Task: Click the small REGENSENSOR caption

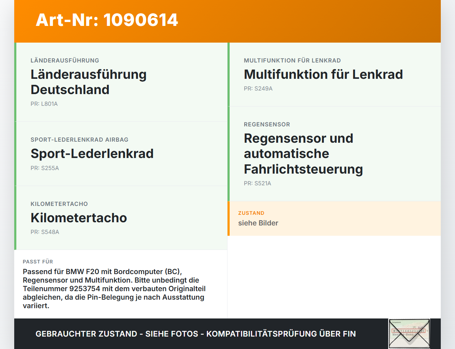Action: pyautogui.click(x=267, y=125)
